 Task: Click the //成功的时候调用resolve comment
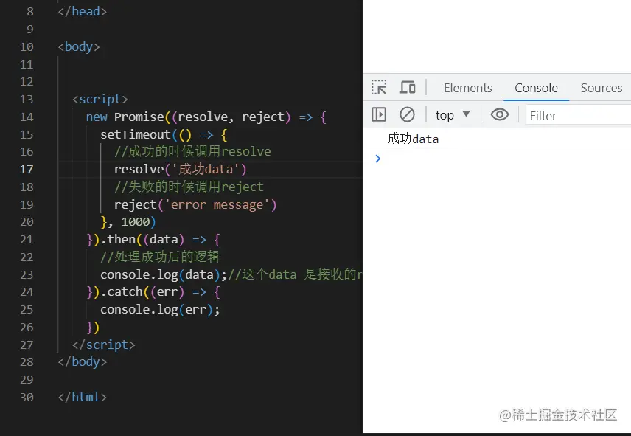tap(192, 152)
